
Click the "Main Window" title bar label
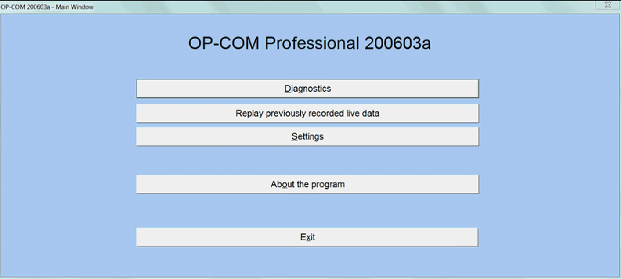point(76,7)
